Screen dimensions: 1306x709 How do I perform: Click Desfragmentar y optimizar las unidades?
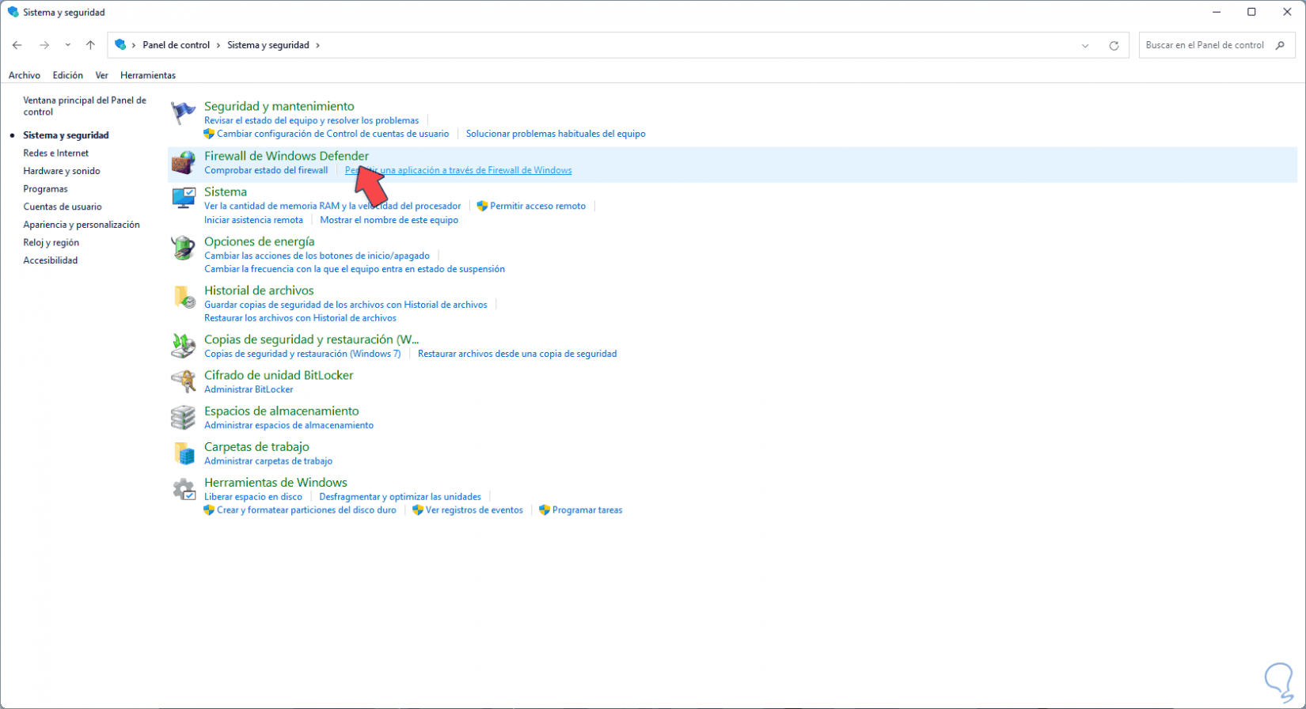[x=401, y=497]
